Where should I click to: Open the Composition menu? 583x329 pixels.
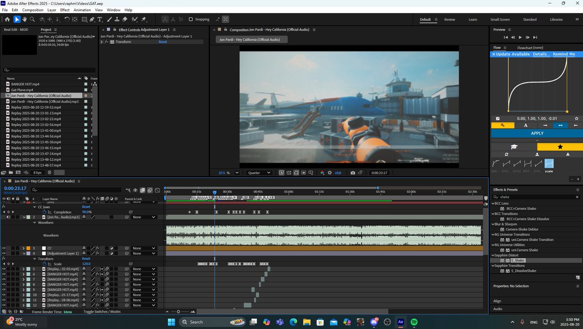(x=33, y=10)
